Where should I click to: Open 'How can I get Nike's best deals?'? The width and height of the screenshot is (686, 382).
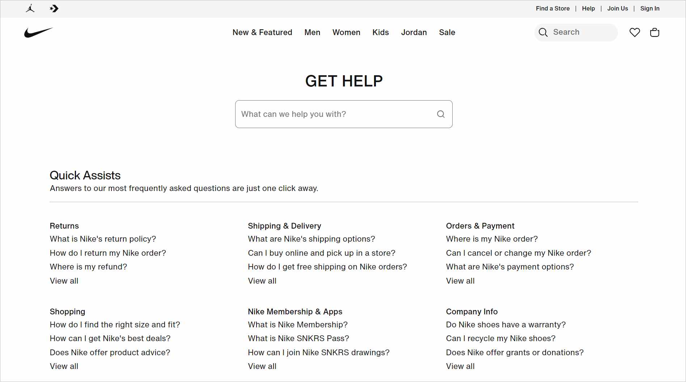click(110, 339)
